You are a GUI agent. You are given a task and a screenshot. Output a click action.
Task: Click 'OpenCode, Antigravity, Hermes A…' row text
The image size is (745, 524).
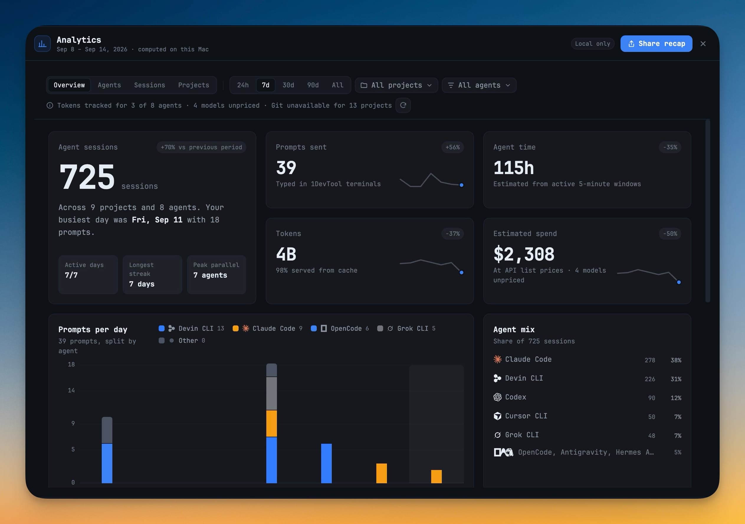click(586, 452)
